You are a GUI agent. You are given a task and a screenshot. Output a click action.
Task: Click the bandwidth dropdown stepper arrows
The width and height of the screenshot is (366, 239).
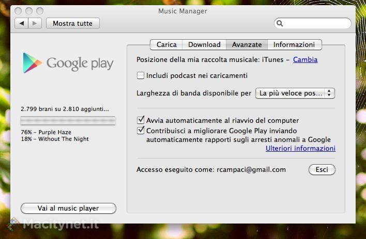coord(329,93)
